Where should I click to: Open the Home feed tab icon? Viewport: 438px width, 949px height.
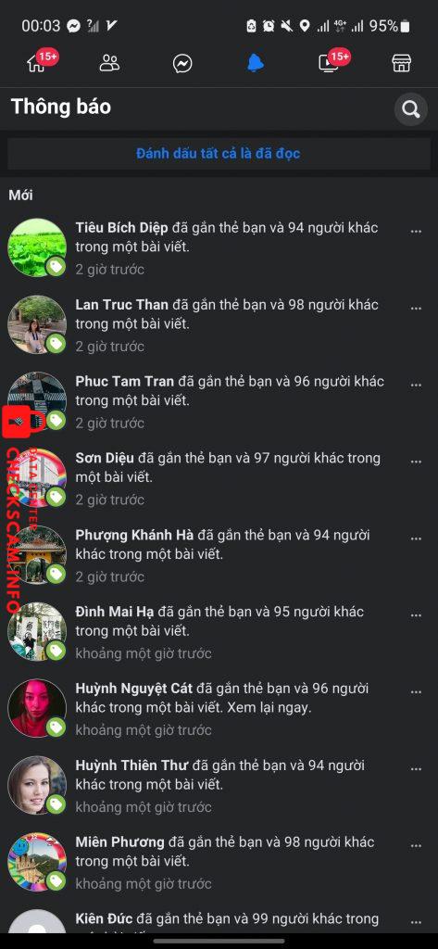tap(36, 63)
